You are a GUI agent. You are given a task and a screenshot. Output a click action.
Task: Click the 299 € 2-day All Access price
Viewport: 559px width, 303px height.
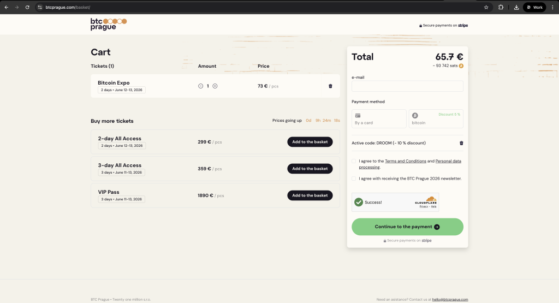click(x=204, y=142)
